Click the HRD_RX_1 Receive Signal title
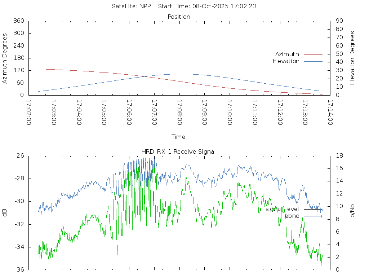This screenshot has width=369, height=277. pyautogui.click(x=179, y=152)
